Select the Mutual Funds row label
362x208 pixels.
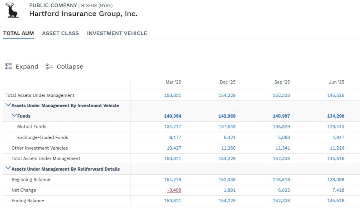point(32,127)
